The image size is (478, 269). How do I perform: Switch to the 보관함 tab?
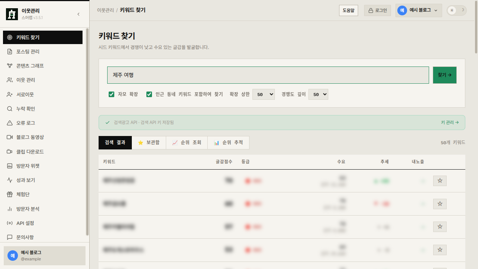point(149,143)
